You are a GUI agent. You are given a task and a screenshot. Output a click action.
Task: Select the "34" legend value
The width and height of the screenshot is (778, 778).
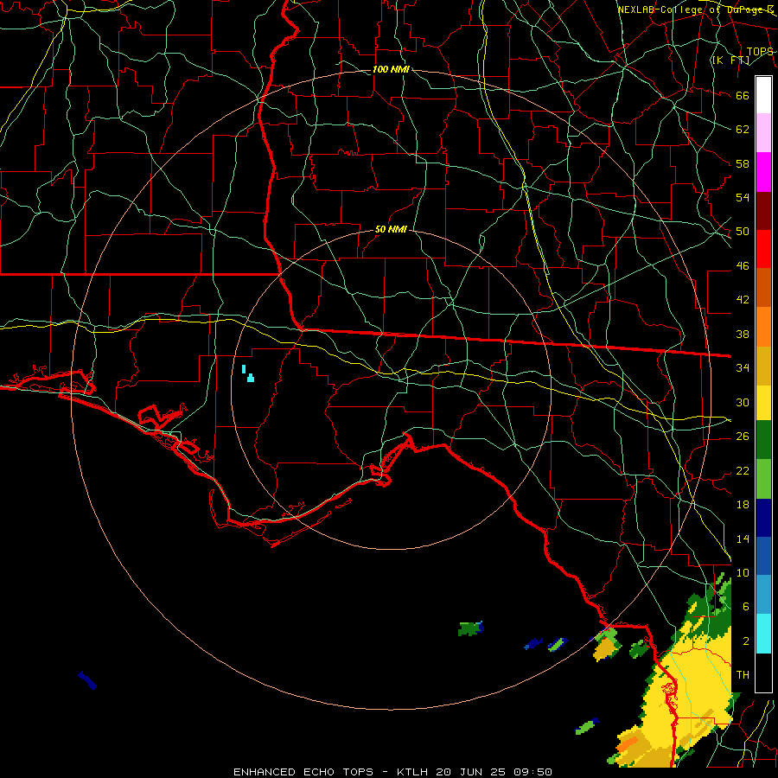click(743, 368)
